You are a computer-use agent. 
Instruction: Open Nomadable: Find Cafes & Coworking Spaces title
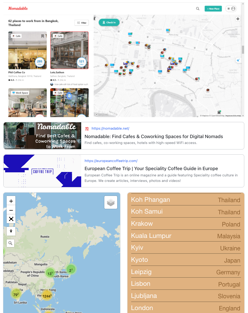[154, 137]
